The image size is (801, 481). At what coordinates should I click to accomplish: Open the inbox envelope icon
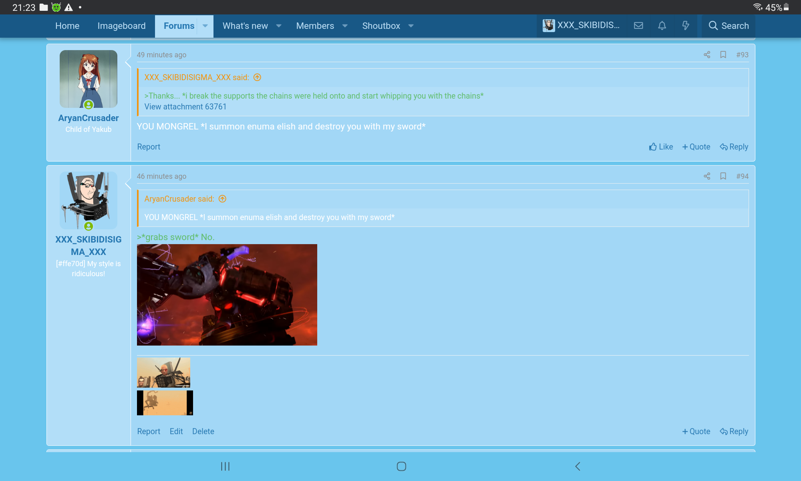638,26
